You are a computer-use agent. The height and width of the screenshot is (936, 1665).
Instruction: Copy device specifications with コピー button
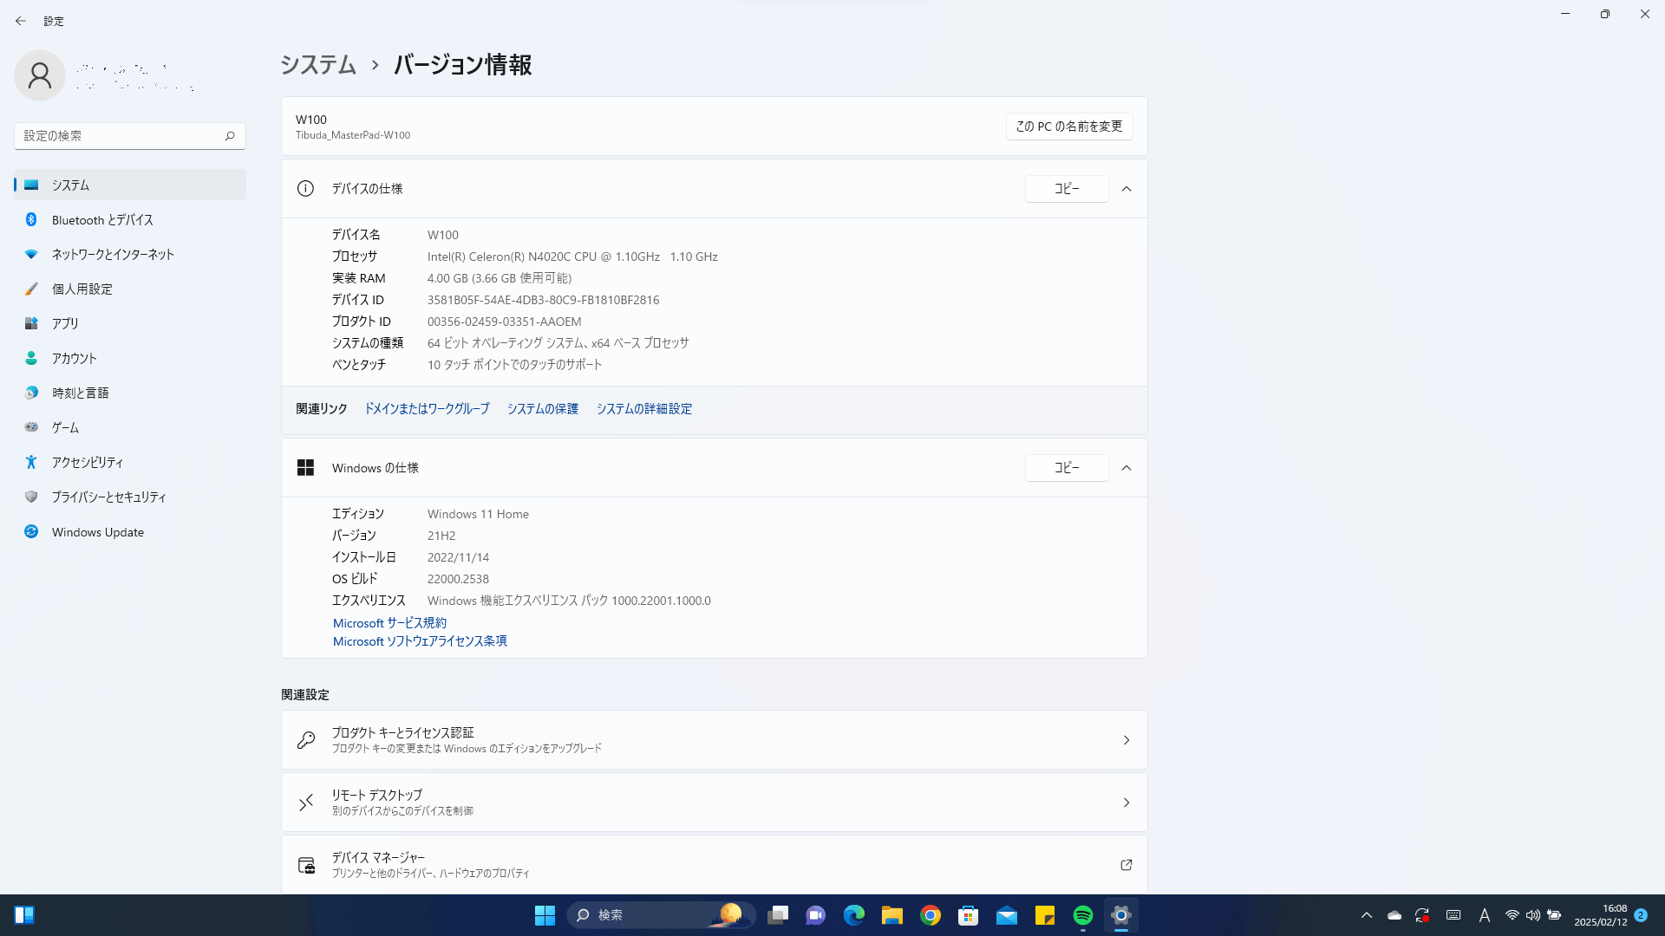pyautogui.click(x=1066, y=189)
